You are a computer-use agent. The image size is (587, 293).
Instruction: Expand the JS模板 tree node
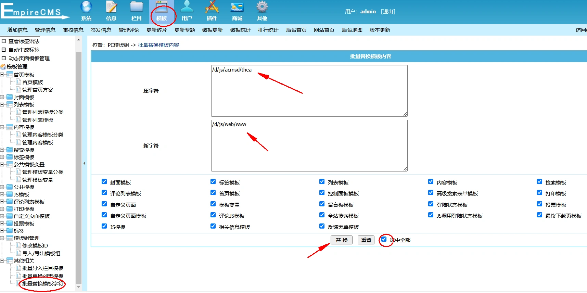2,194
